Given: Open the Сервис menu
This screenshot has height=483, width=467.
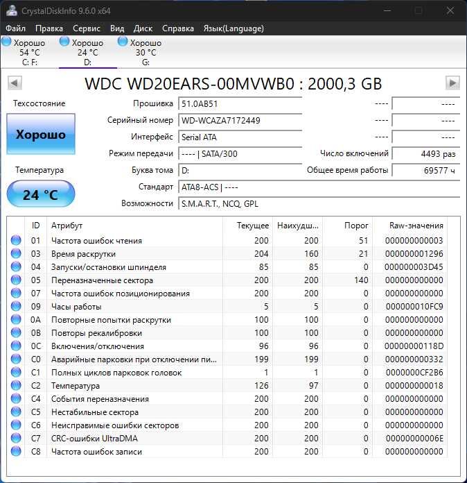Looking at the screenshot, I should pos(87,28).
